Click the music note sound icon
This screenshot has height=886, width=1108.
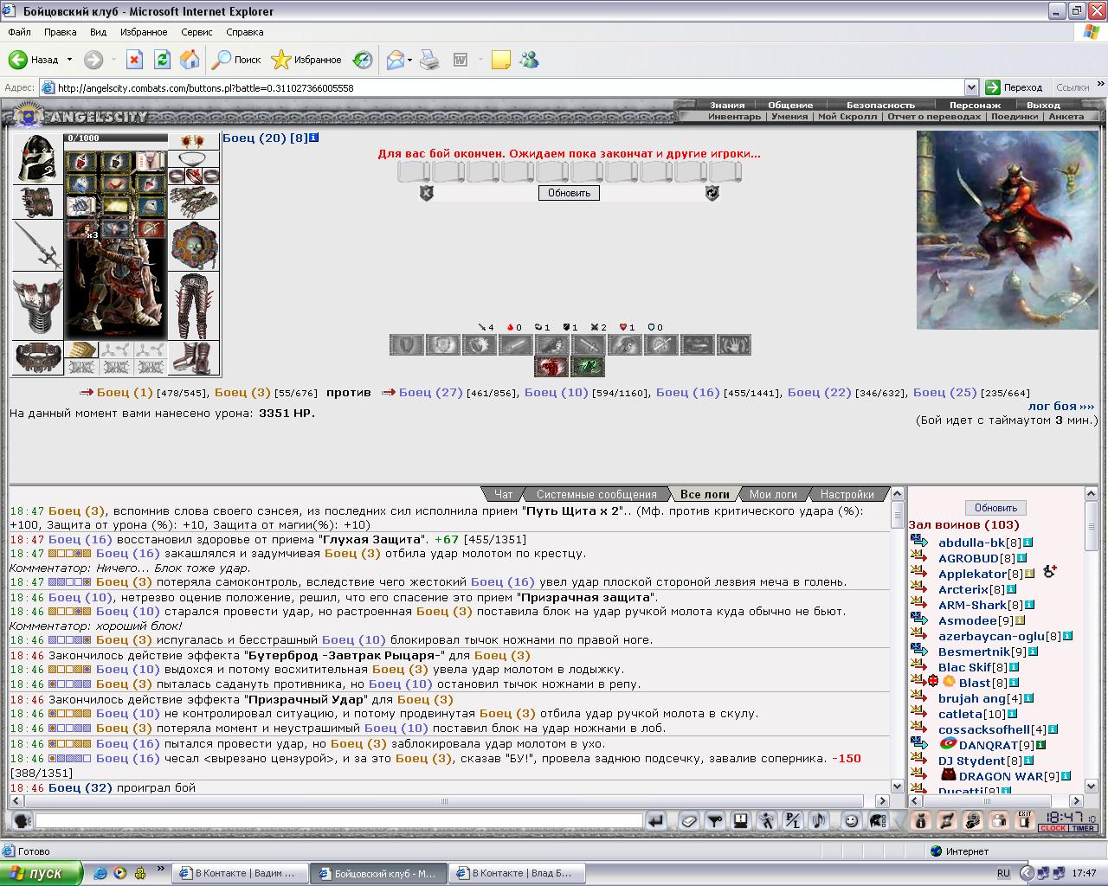(x=817, y=820)
